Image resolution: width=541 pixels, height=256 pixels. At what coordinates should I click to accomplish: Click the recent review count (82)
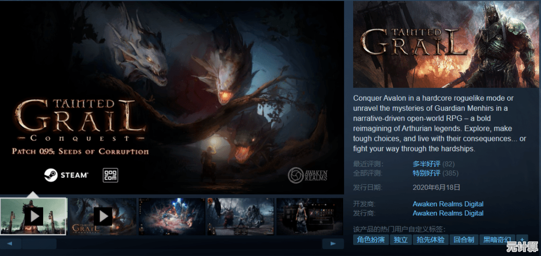point(448,163)
